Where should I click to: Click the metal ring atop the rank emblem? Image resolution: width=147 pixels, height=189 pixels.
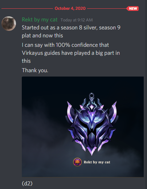click(91, 95)
